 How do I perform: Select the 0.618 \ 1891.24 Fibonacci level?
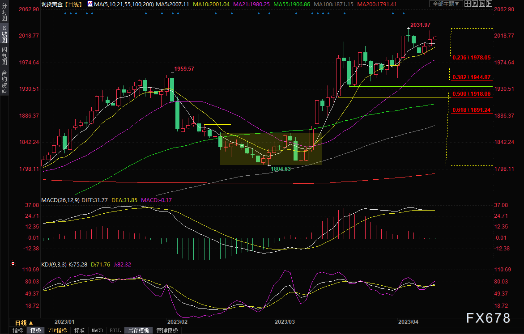(x=472, y=110)
